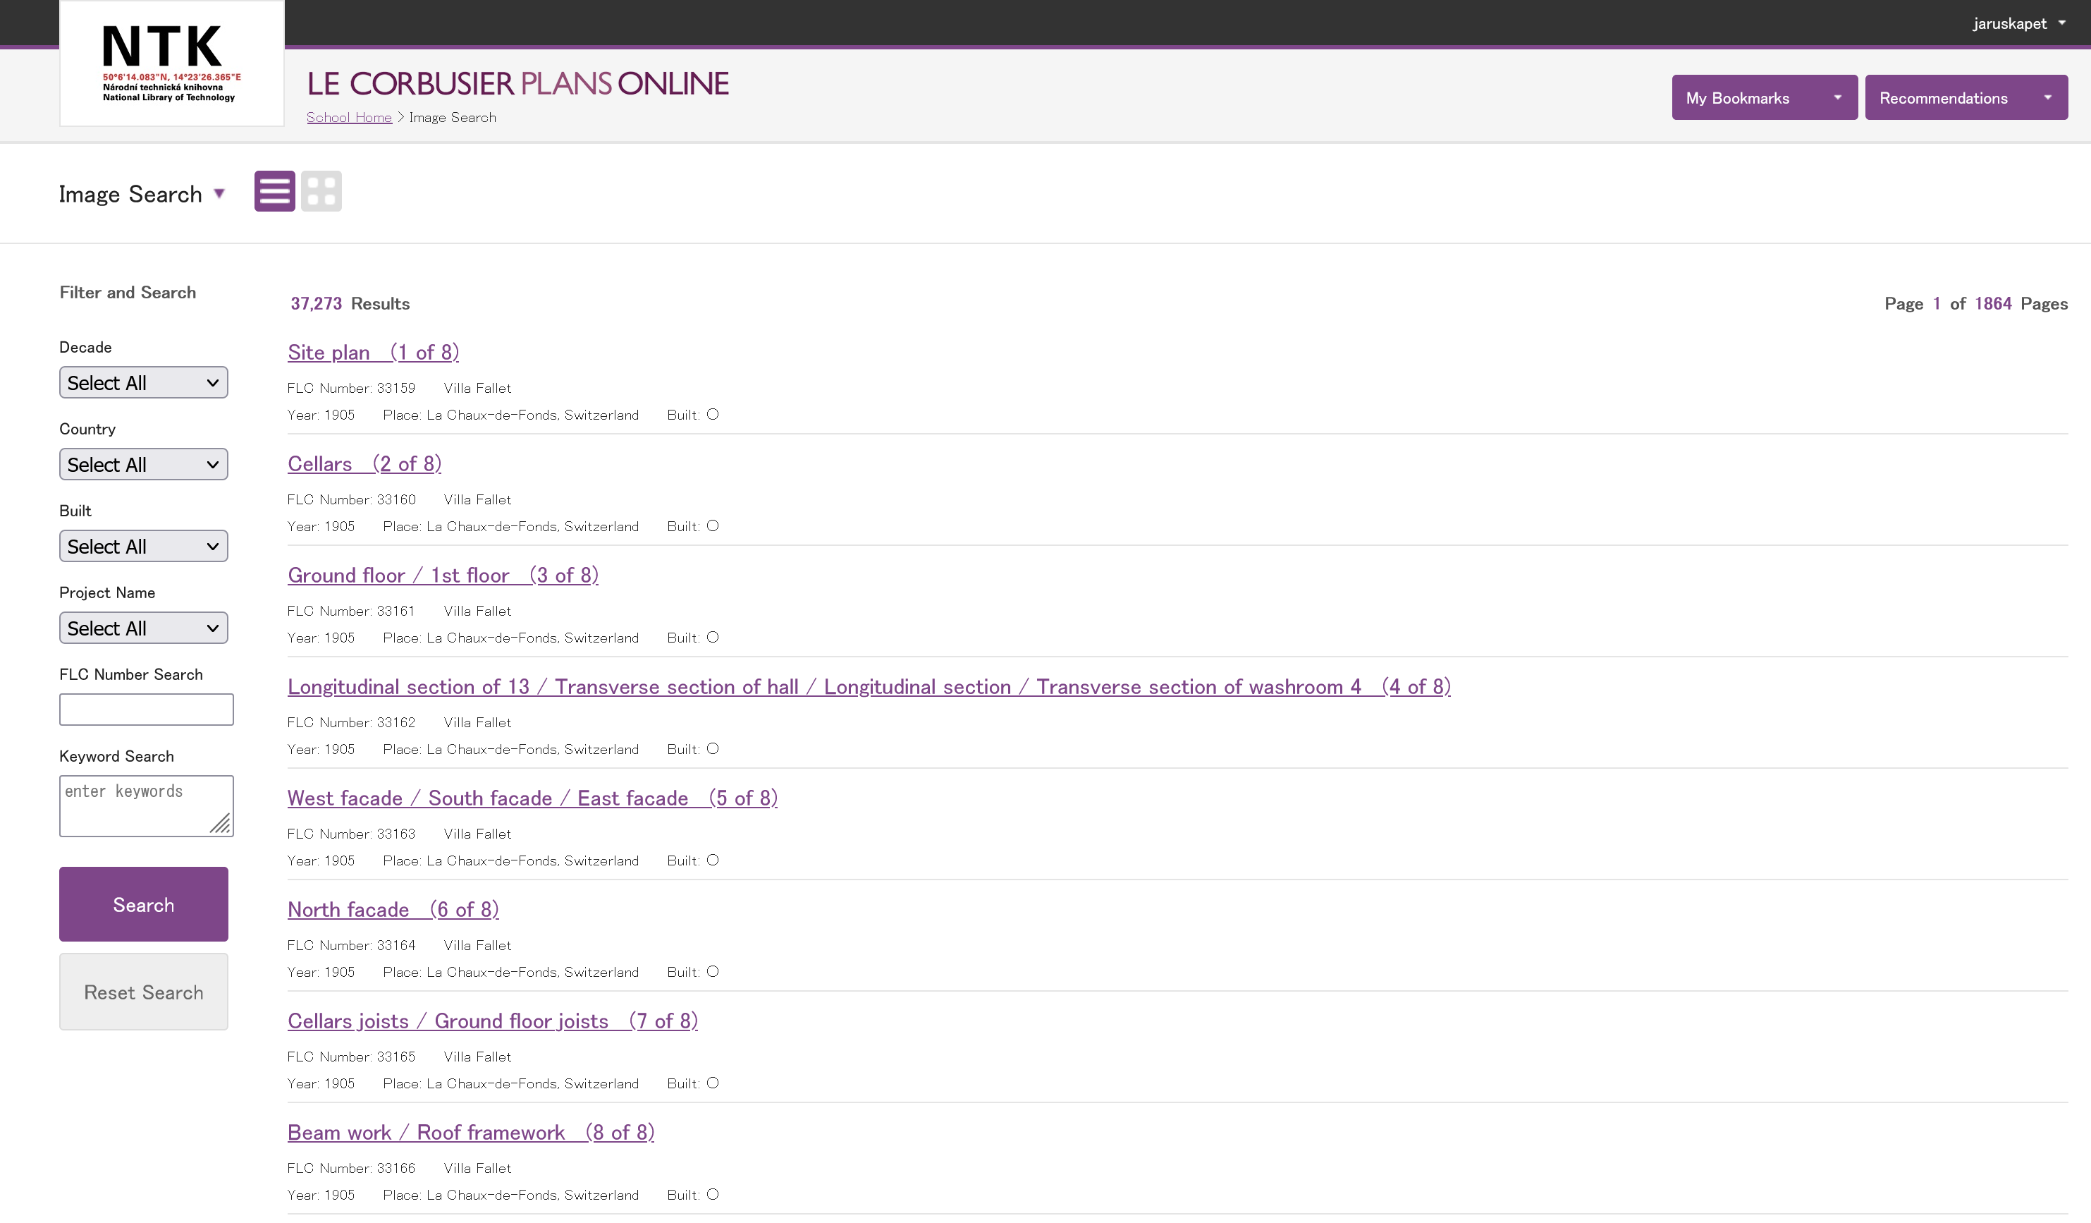
Task: Open Beam work / Roof framework result
Action: point(472,1133)
